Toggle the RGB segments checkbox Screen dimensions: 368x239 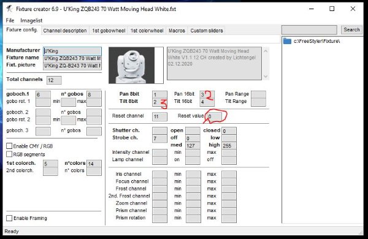click(9, 154)
